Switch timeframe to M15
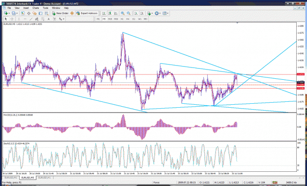 (x=110, y=19)
